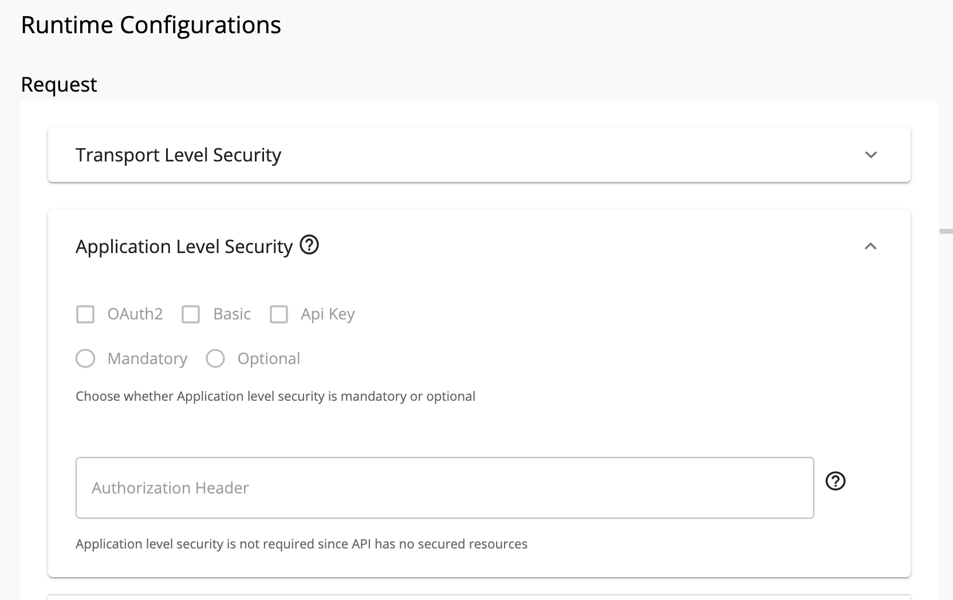Click the Request section label

point(58,84)
